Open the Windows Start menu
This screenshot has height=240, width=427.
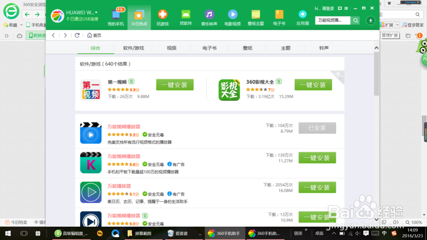[8, 234]
